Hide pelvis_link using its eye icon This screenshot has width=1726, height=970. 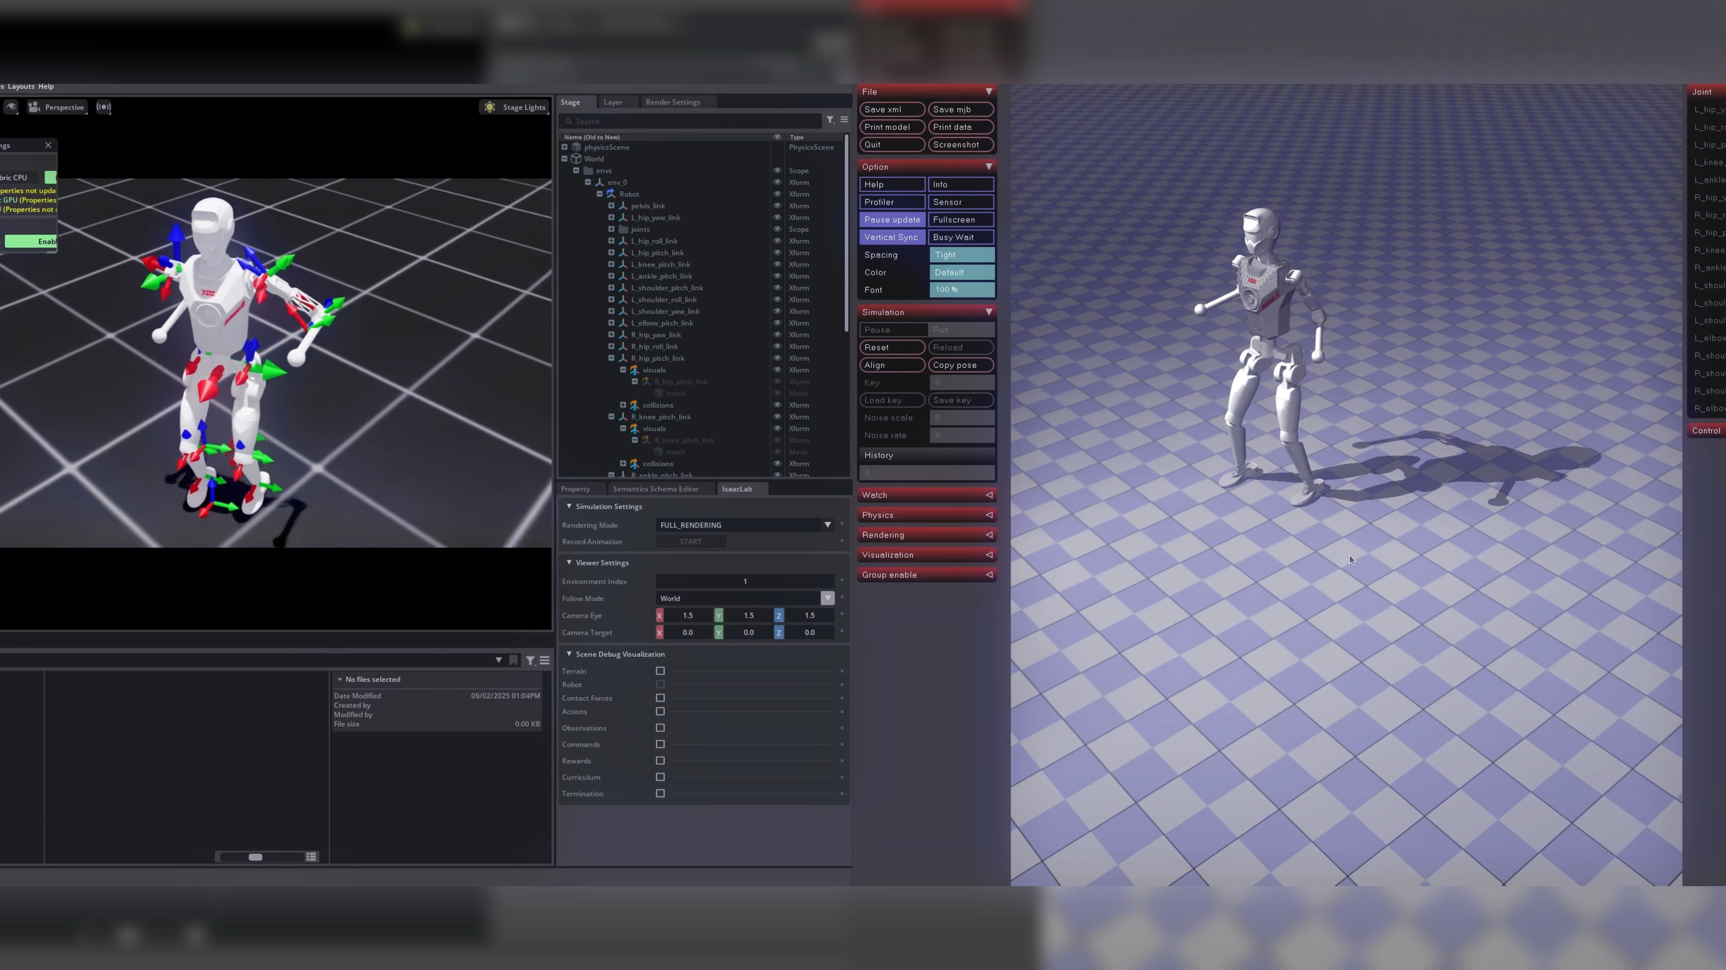coord(777,206)
